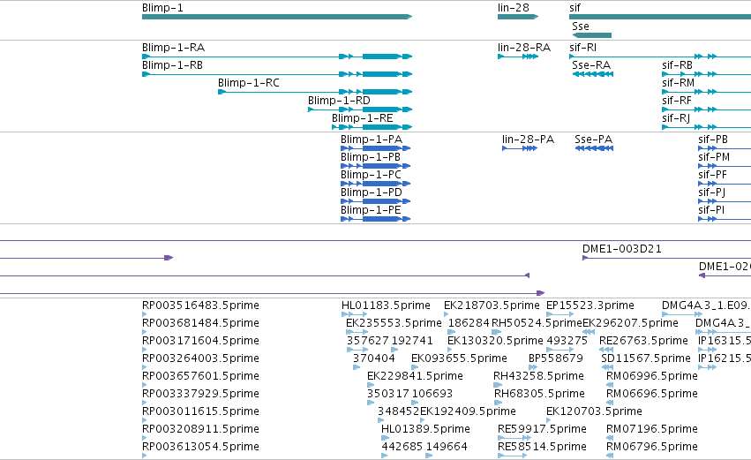Choose the sif-RJ transcript label
This screenshot has height=460, width=751.
[x=676, y=118]
